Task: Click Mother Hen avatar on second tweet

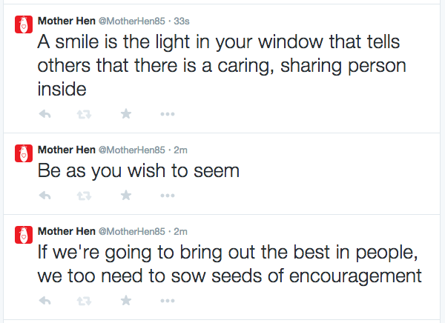Action: point(24,153)
